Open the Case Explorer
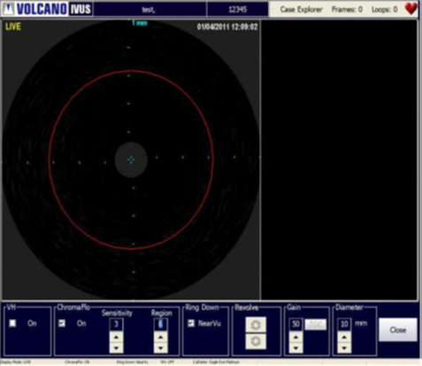The height and width of the screenshot is (366, 422). tap(301, 10)
